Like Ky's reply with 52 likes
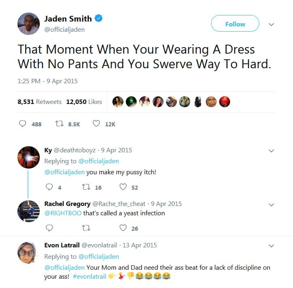 click(123, 186)
